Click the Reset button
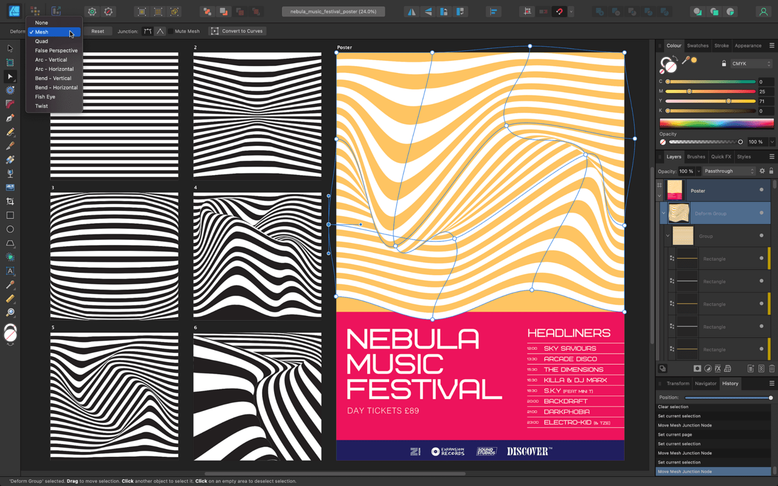Image resolution: width=778 pixels, height=486 pixels. [97, 31]
